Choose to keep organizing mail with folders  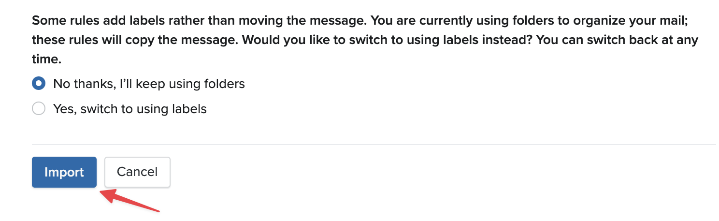(39, 84)
